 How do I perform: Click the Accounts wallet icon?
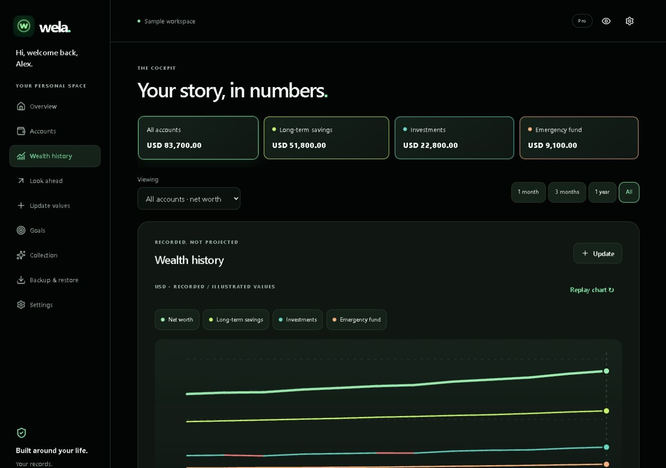(21, 131)
